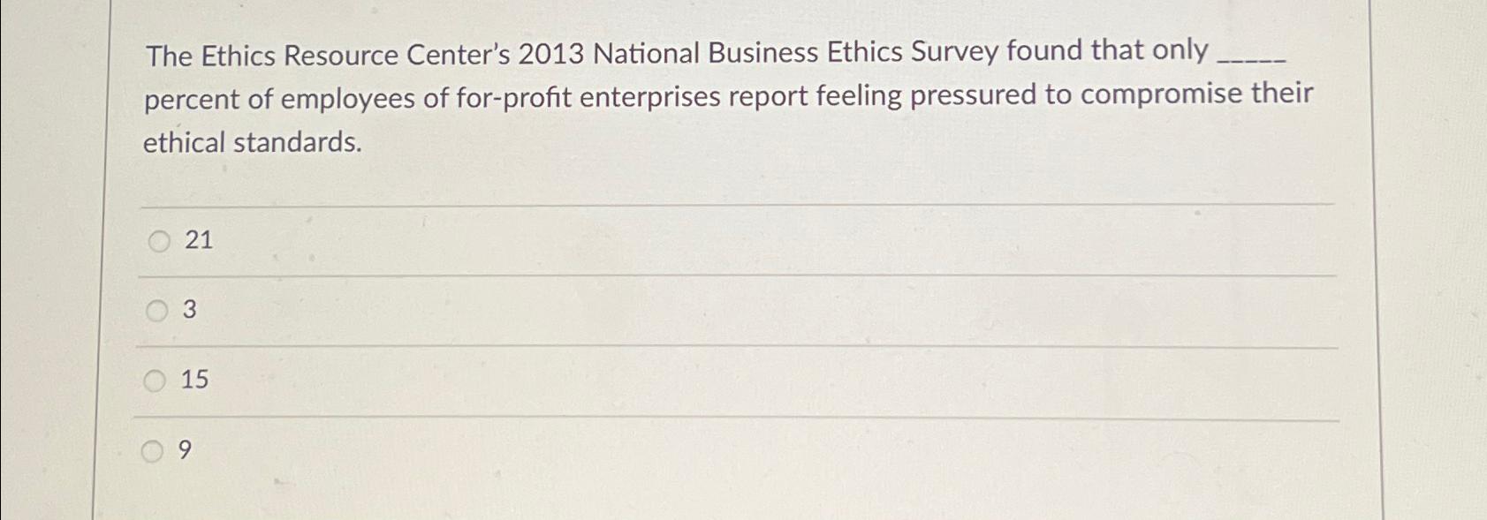
Task: Click the word "percent" starting the second line
Action: click(191, 100)
